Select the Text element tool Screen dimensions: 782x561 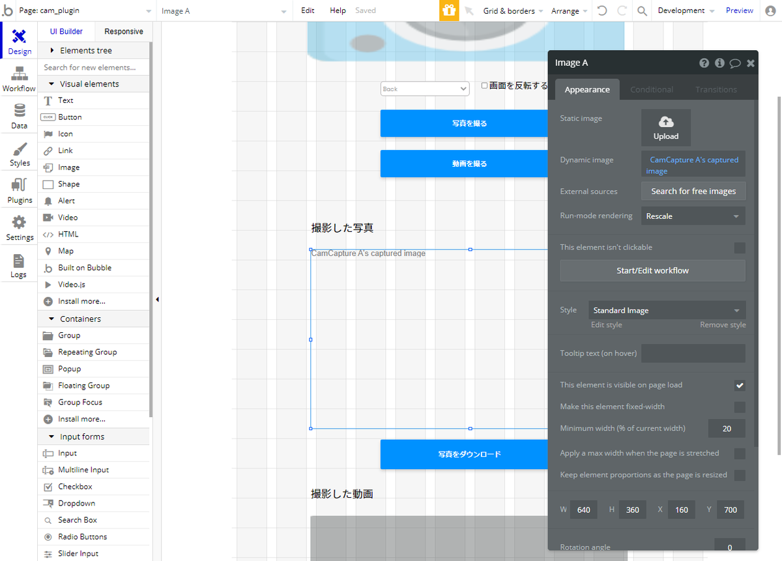94,100
